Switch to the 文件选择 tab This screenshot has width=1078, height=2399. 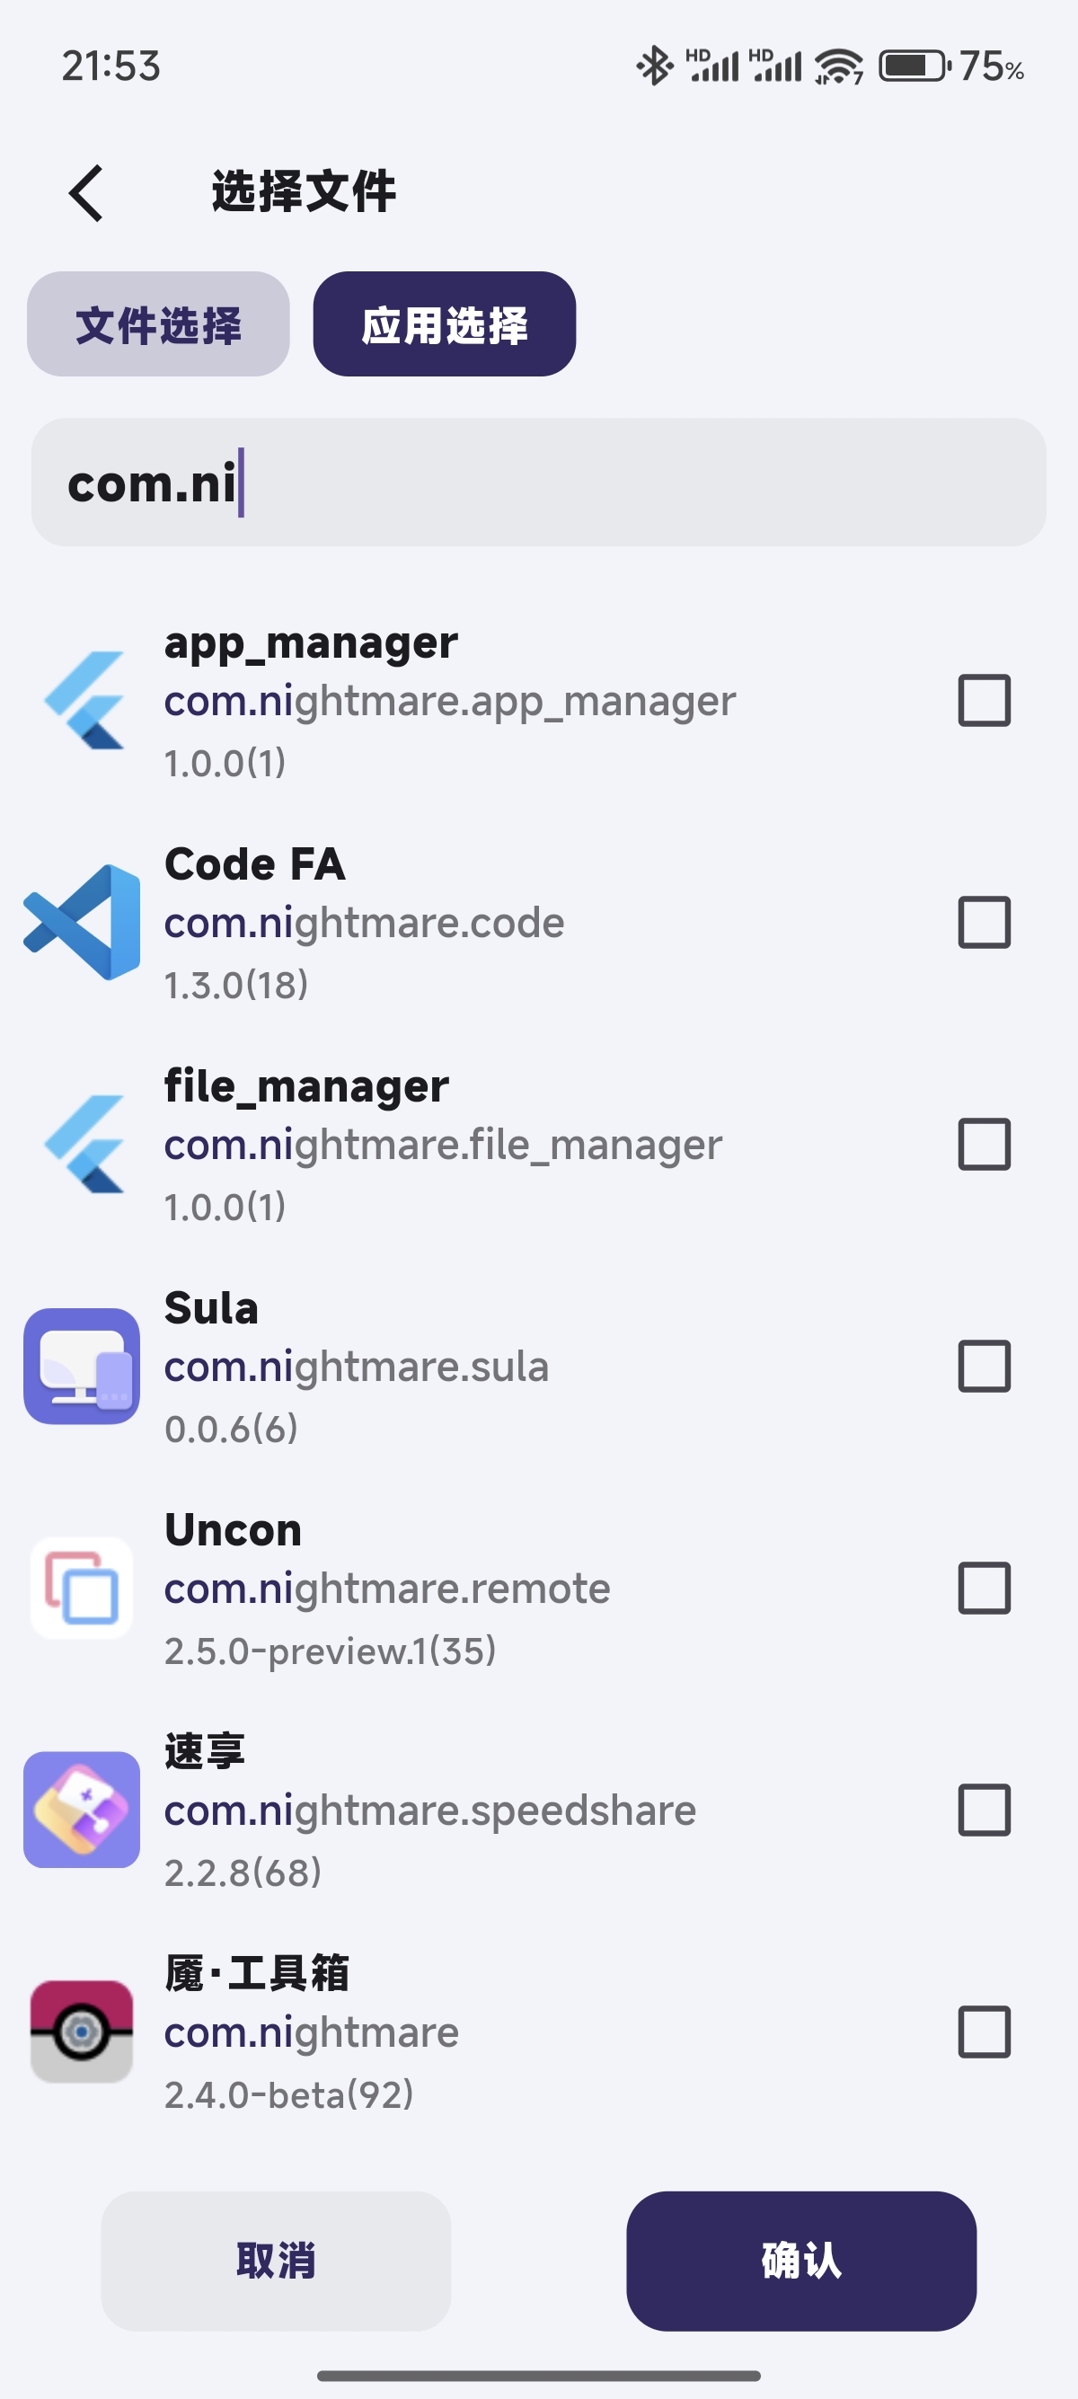(158, 324)
